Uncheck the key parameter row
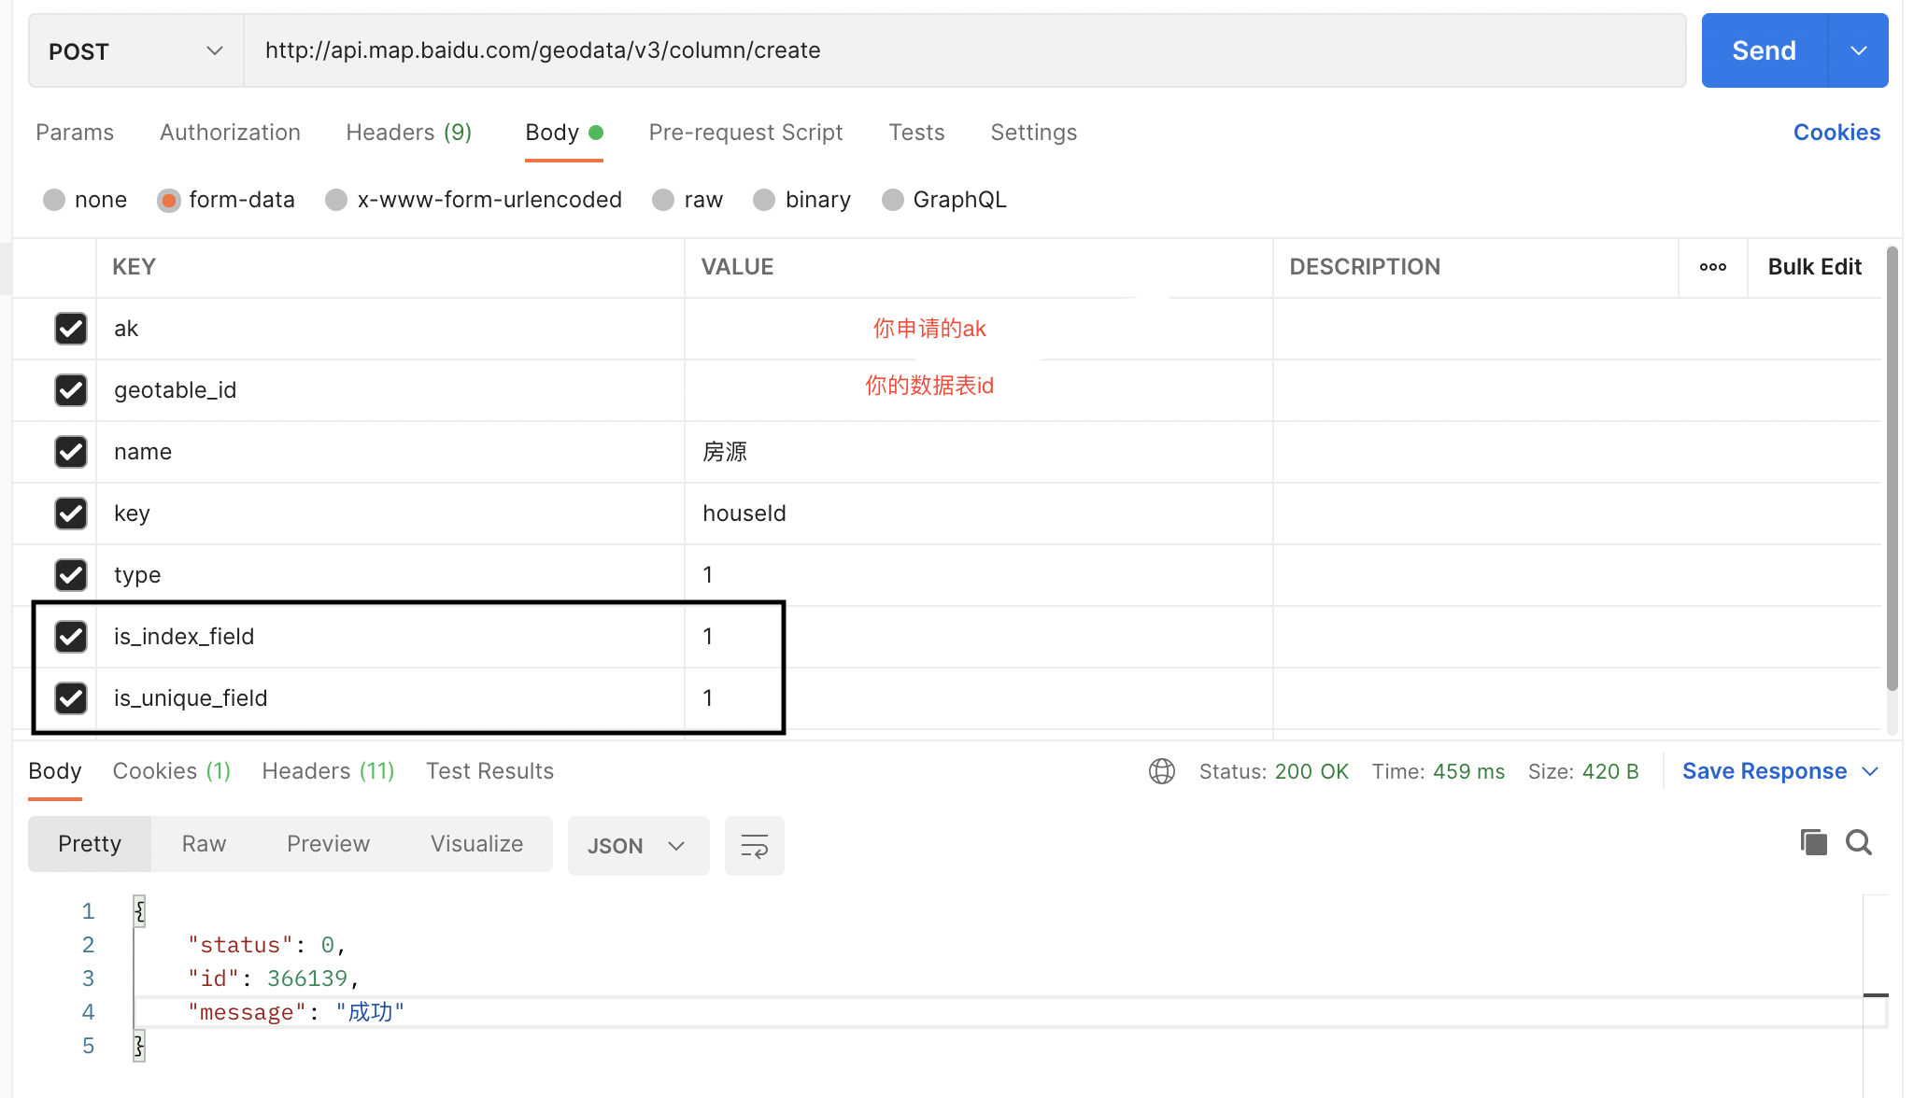This screenshot has width=1928, height=1098. pyautogui.click(x=71, y=514)
